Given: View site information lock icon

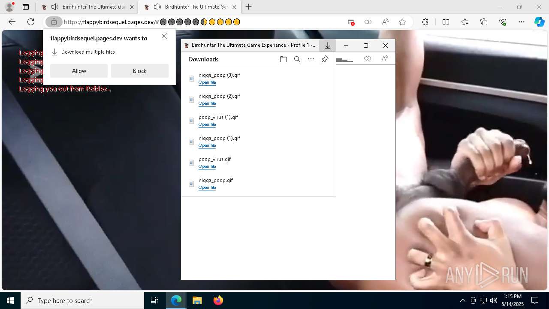Looking at the screenshot, I should tap(54, 22).
